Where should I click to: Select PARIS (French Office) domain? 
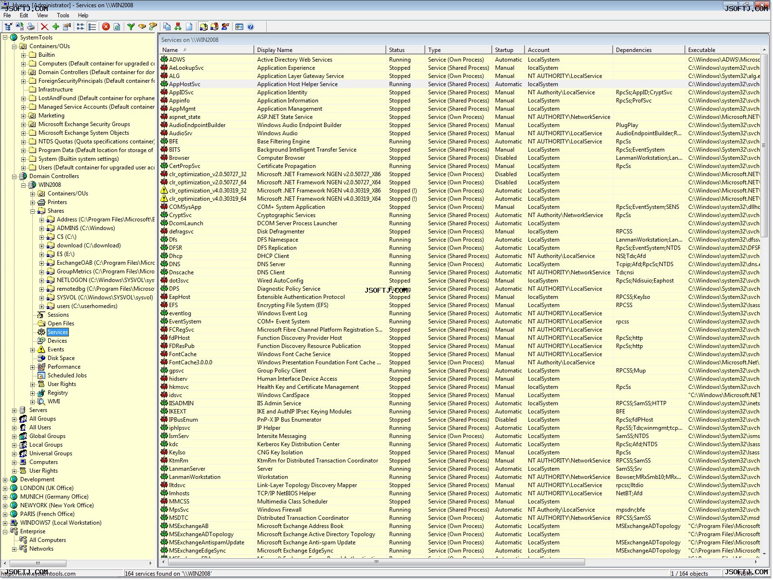coord(47,514)
